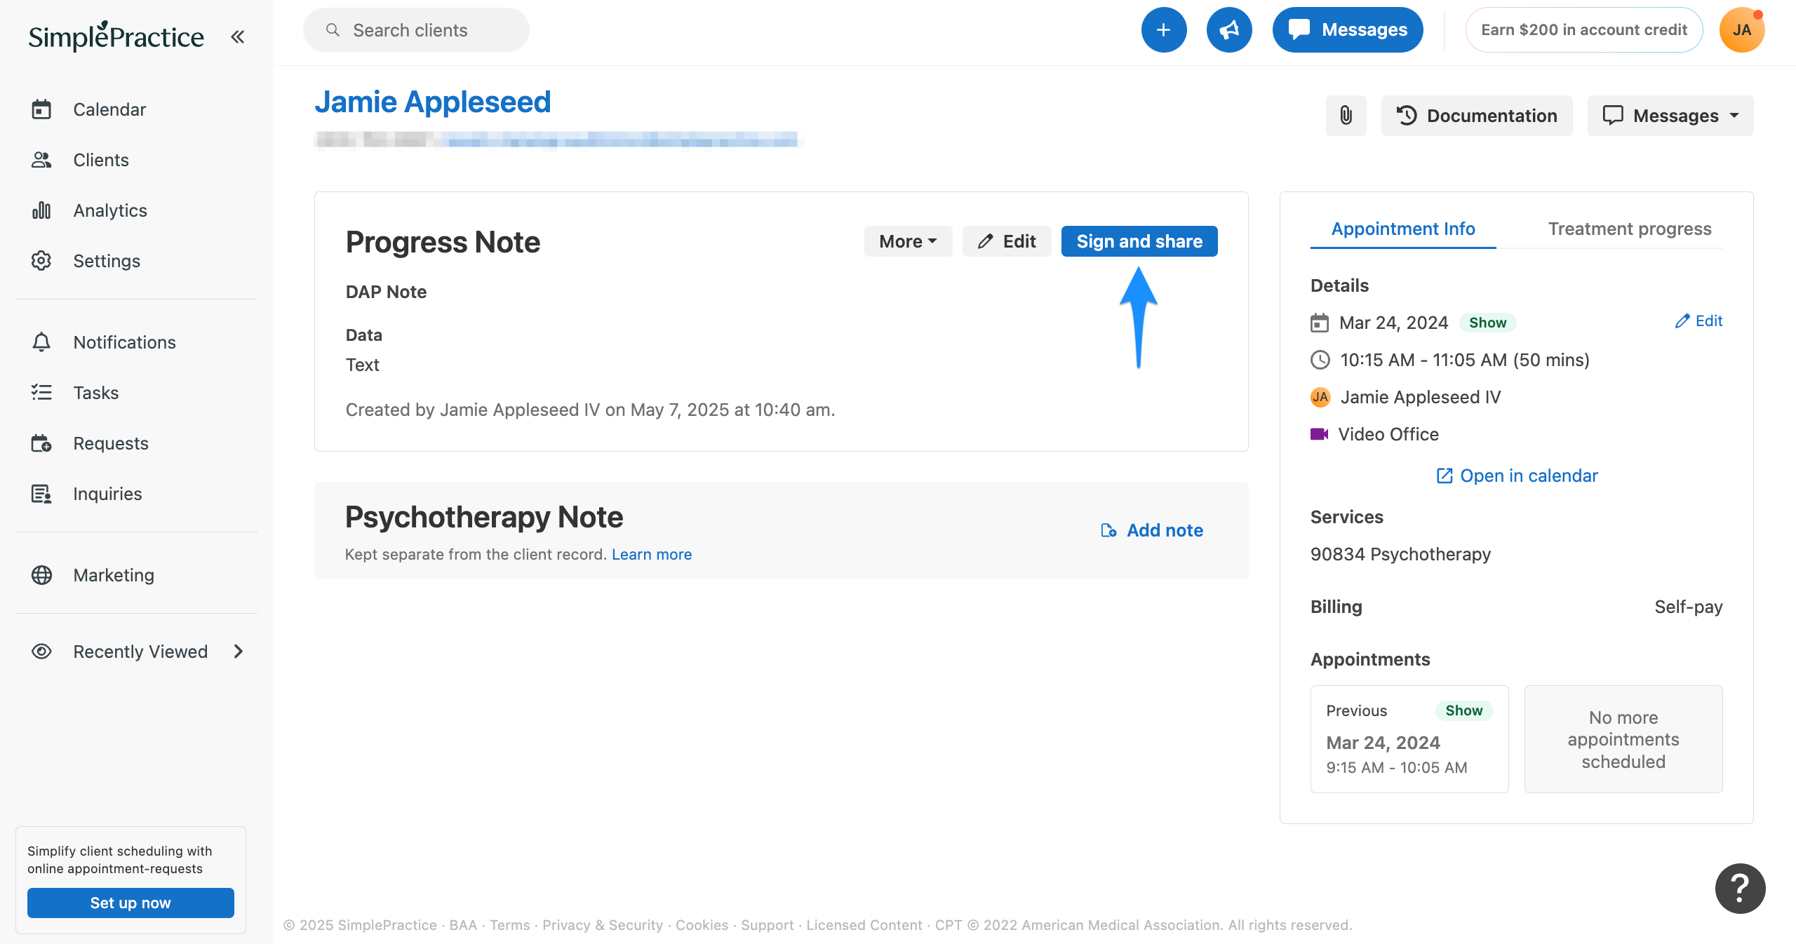The width and height of the screenshot is (1796, 944).
Task: Collapse the sidebar with double chevron icon
Action: (x=238, y=36)
